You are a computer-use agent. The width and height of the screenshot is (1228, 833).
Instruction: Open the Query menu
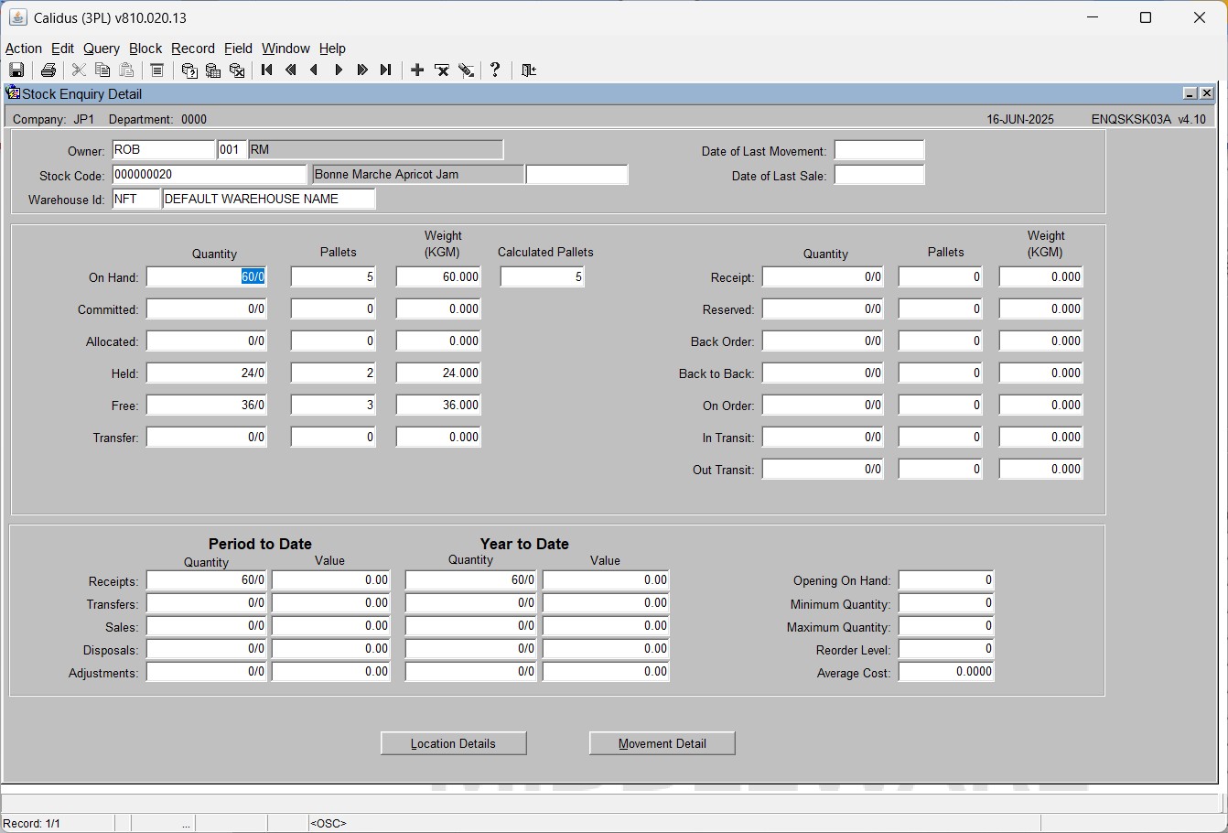tap(102, 49)
